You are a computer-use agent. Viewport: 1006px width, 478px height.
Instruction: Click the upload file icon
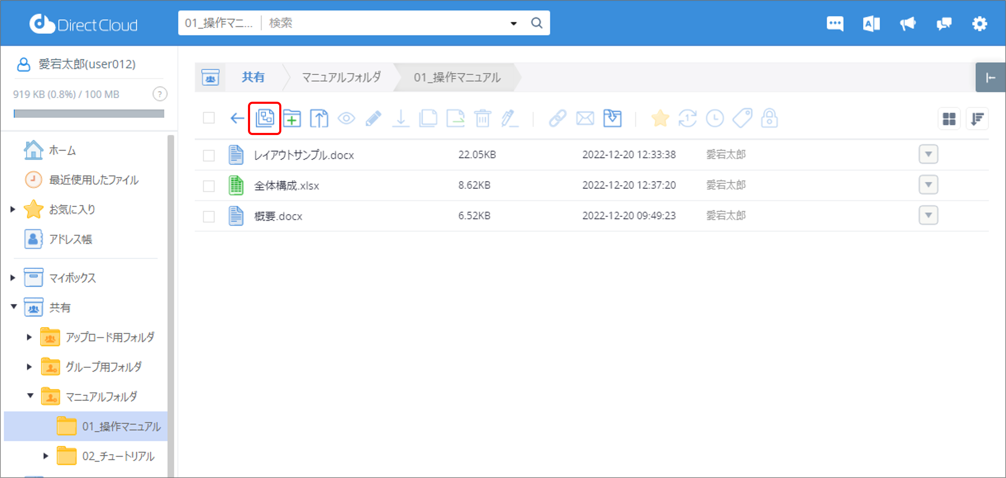coord(319,118)
